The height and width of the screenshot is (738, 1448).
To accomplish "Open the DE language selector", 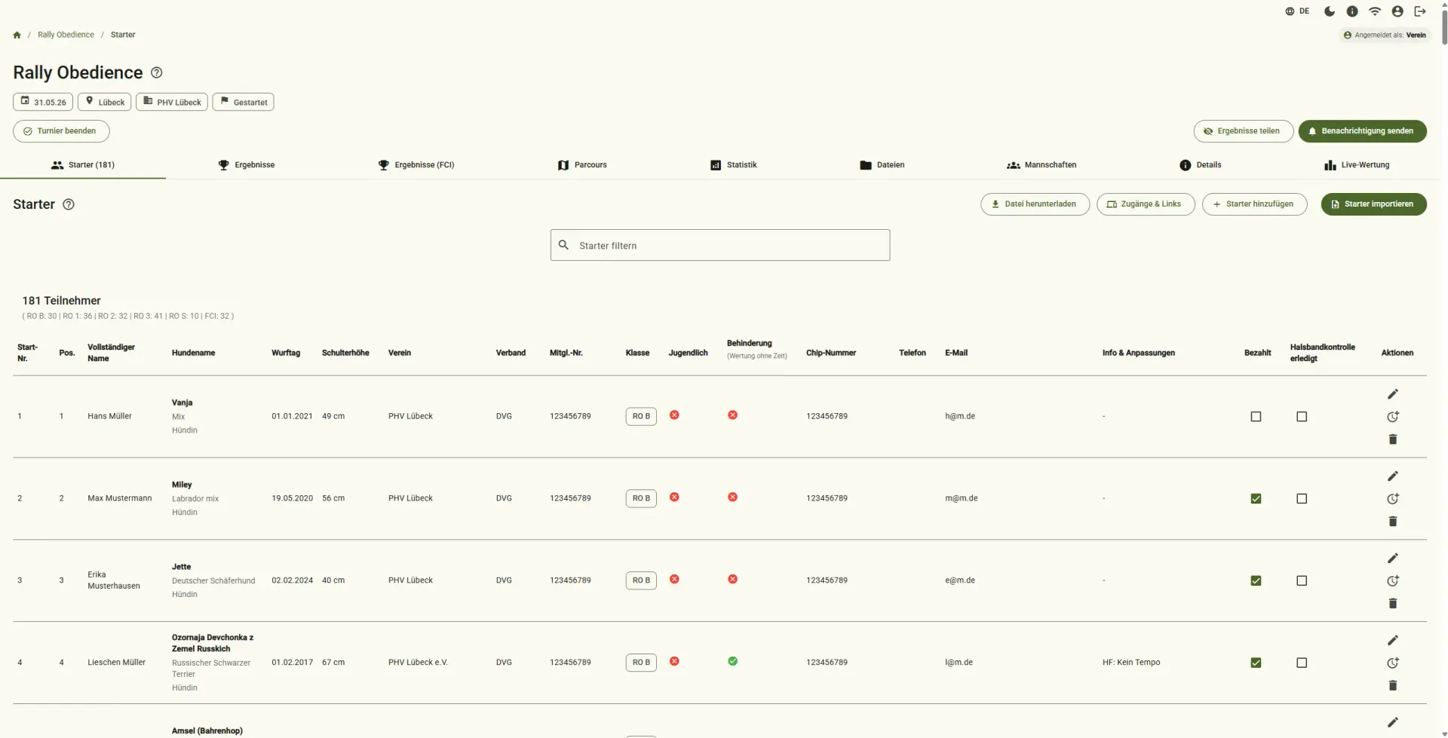I will click(1297, 11).
